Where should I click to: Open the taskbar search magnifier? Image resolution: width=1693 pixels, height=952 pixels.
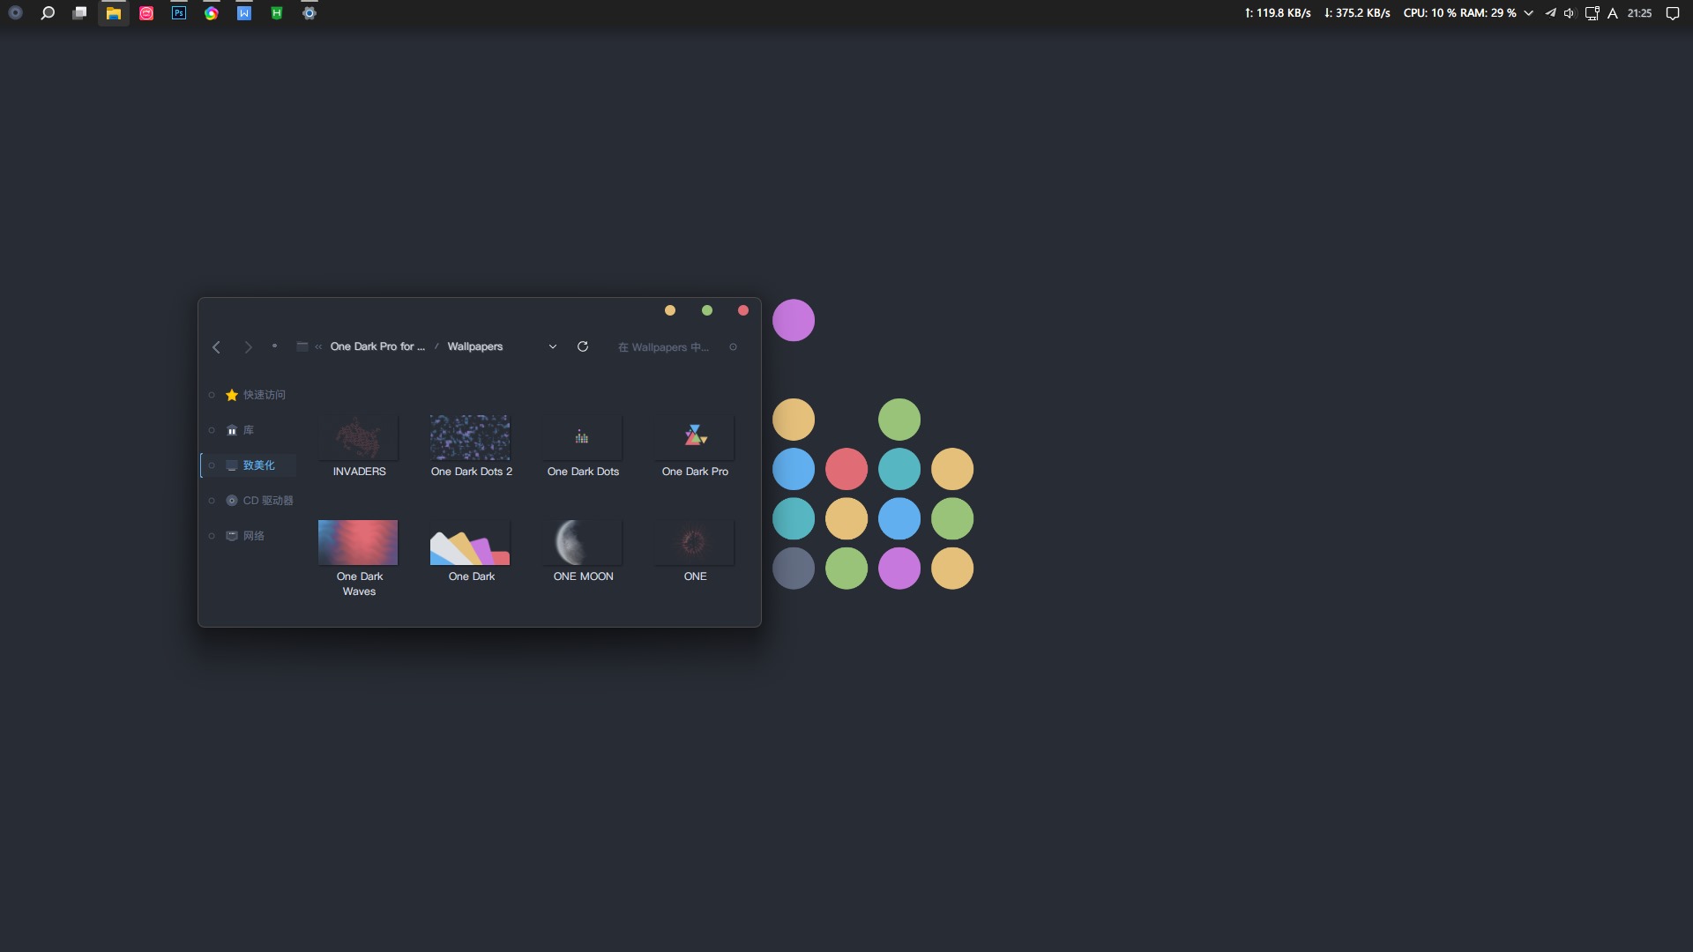(48, 13)
